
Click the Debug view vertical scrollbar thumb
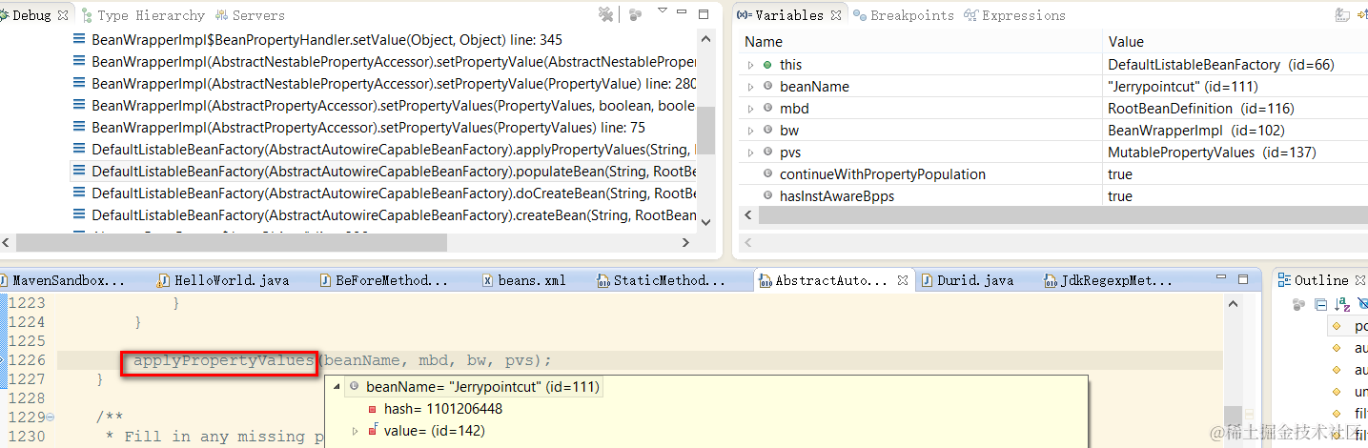tap(706, 130)
